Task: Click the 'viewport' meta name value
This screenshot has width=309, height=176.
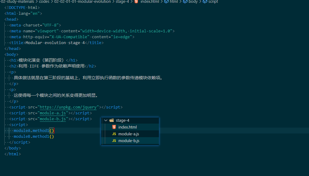Action: (47, 31)
